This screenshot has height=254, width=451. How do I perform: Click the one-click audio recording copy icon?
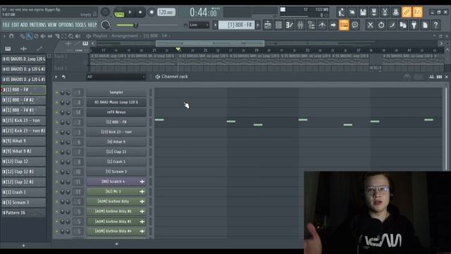[x=403, y=25]
